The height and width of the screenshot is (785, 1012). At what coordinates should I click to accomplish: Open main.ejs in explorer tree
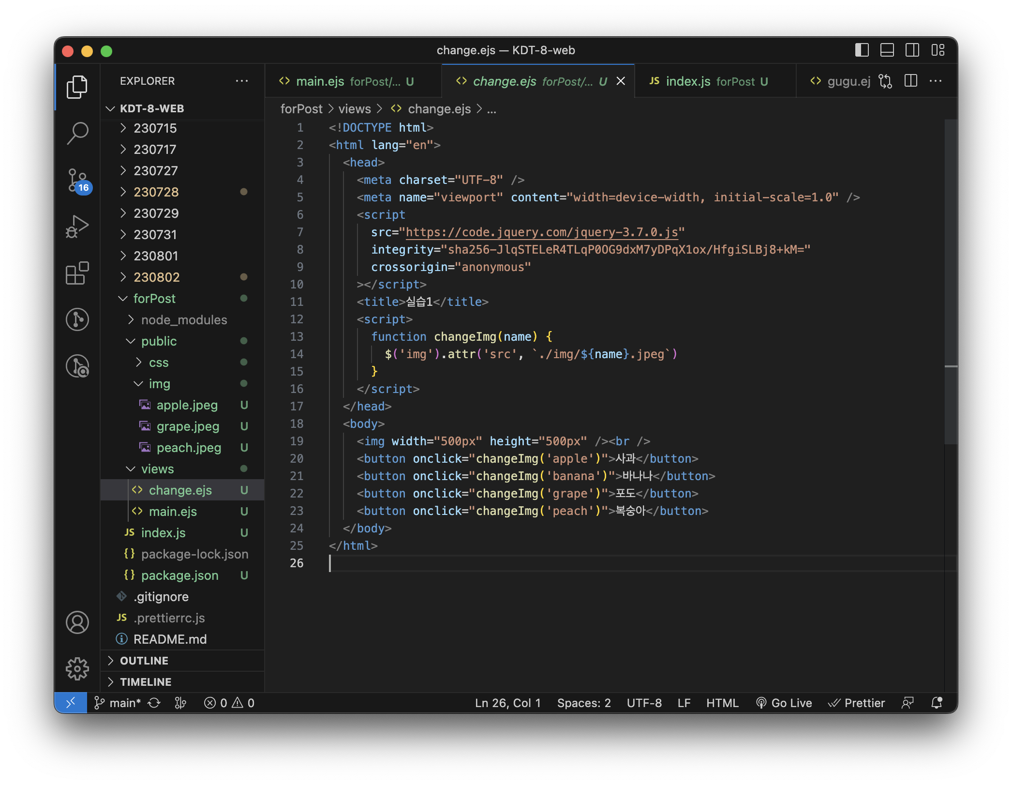[182, 512]
